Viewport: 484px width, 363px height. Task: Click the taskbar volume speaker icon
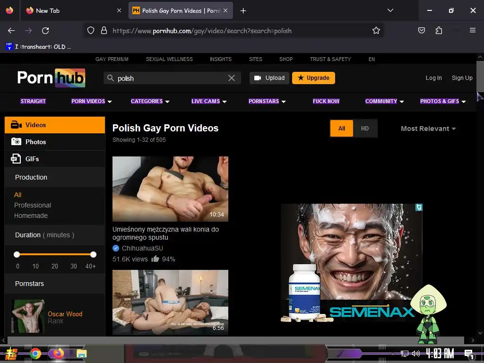pos(416,354)
